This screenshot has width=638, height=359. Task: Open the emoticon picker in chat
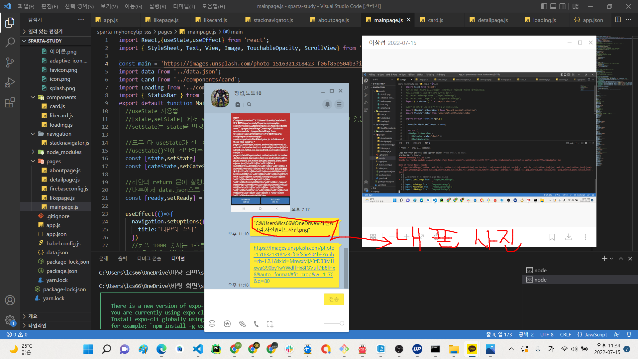pos(212,323)
